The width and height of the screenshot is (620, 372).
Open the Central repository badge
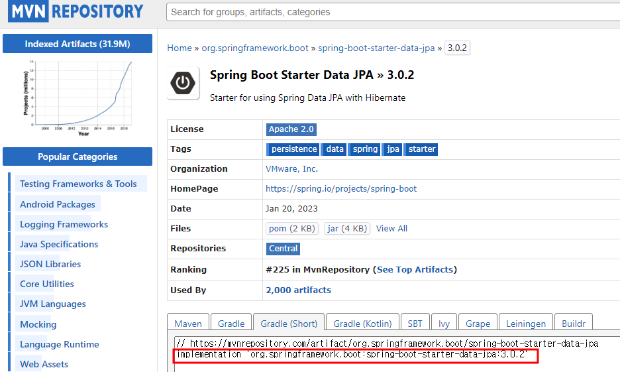(x=283, y=249)
